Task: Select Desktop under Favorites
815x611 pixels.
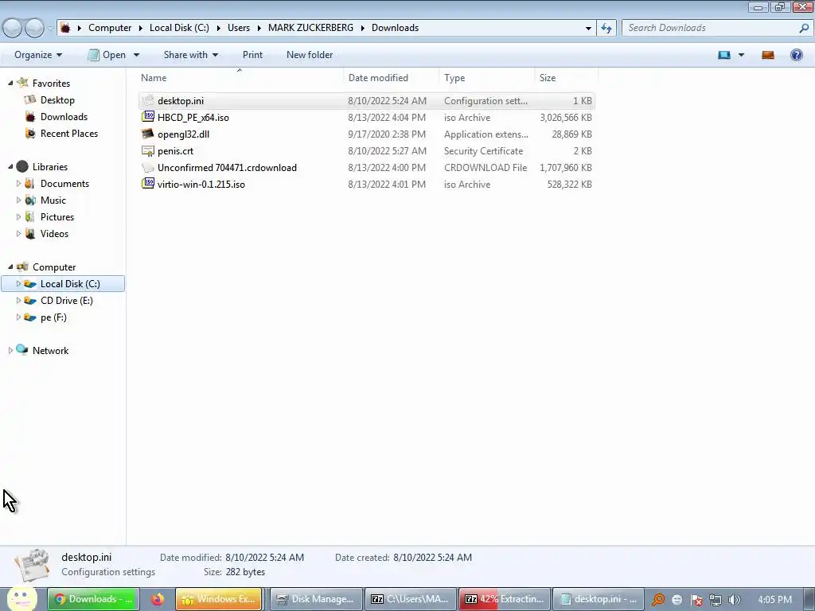Action: point(57,99)
